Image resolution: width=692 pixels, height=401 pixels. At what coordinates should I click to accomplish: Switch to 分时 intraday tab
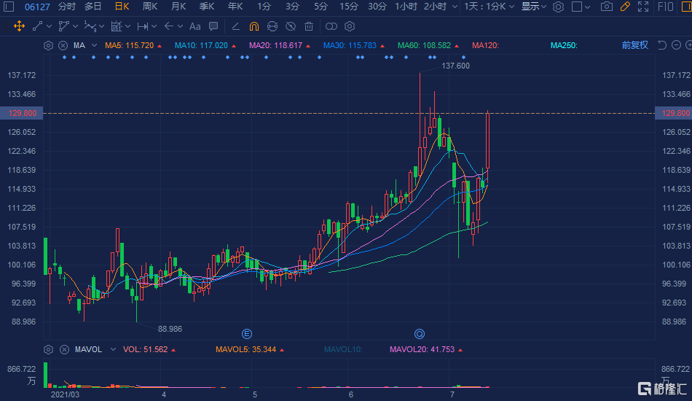pyautogui.click(x=66, y=7)
